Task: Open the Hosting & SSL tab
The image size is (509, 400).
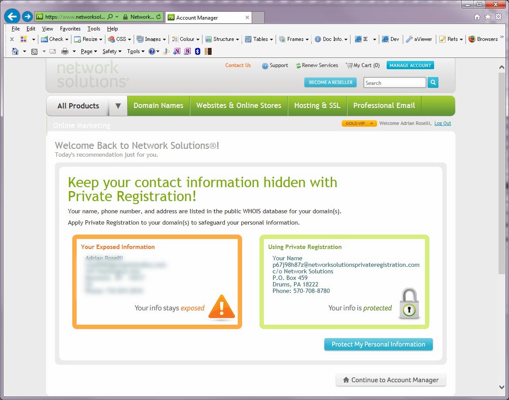Action: [x=317, y=106]
